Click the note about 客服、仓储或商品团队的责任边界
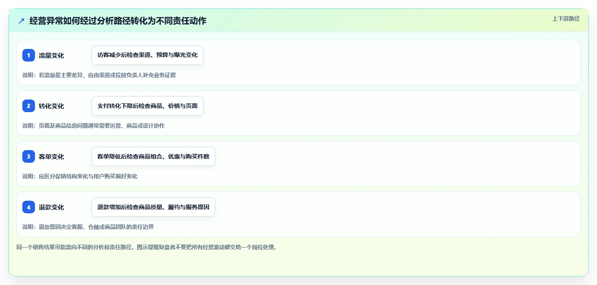The width and height of the screenshot is (597, 285). tap(88, 227)
